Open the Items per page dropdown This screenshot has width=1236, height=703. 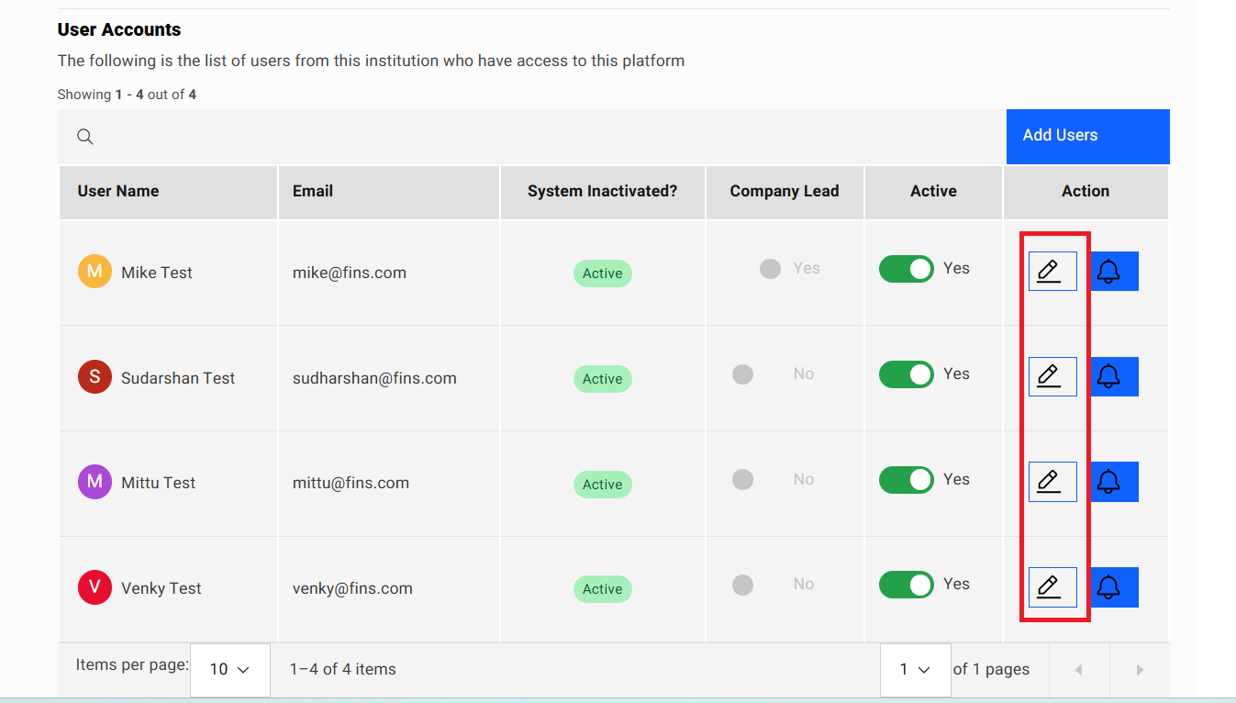click(229, 669)
